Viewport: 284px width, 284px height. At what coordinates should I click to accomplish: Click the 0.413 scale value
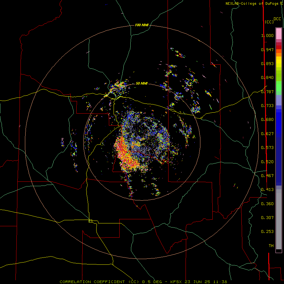coord(267,190)
